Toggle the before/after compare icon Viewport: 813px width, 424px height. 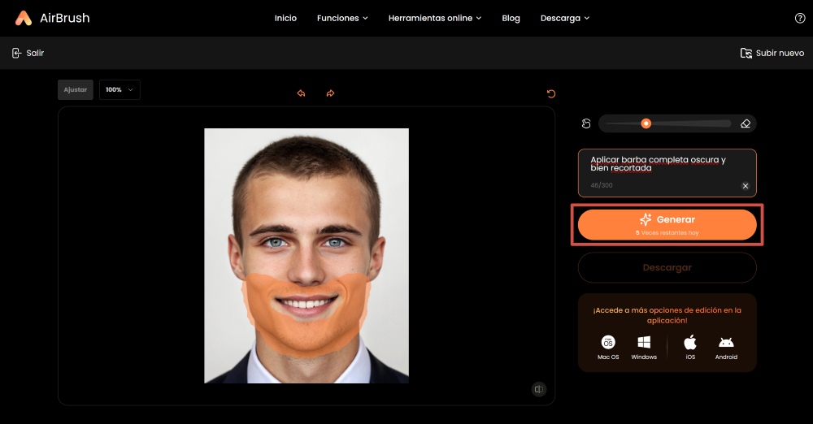coord(538,389)
